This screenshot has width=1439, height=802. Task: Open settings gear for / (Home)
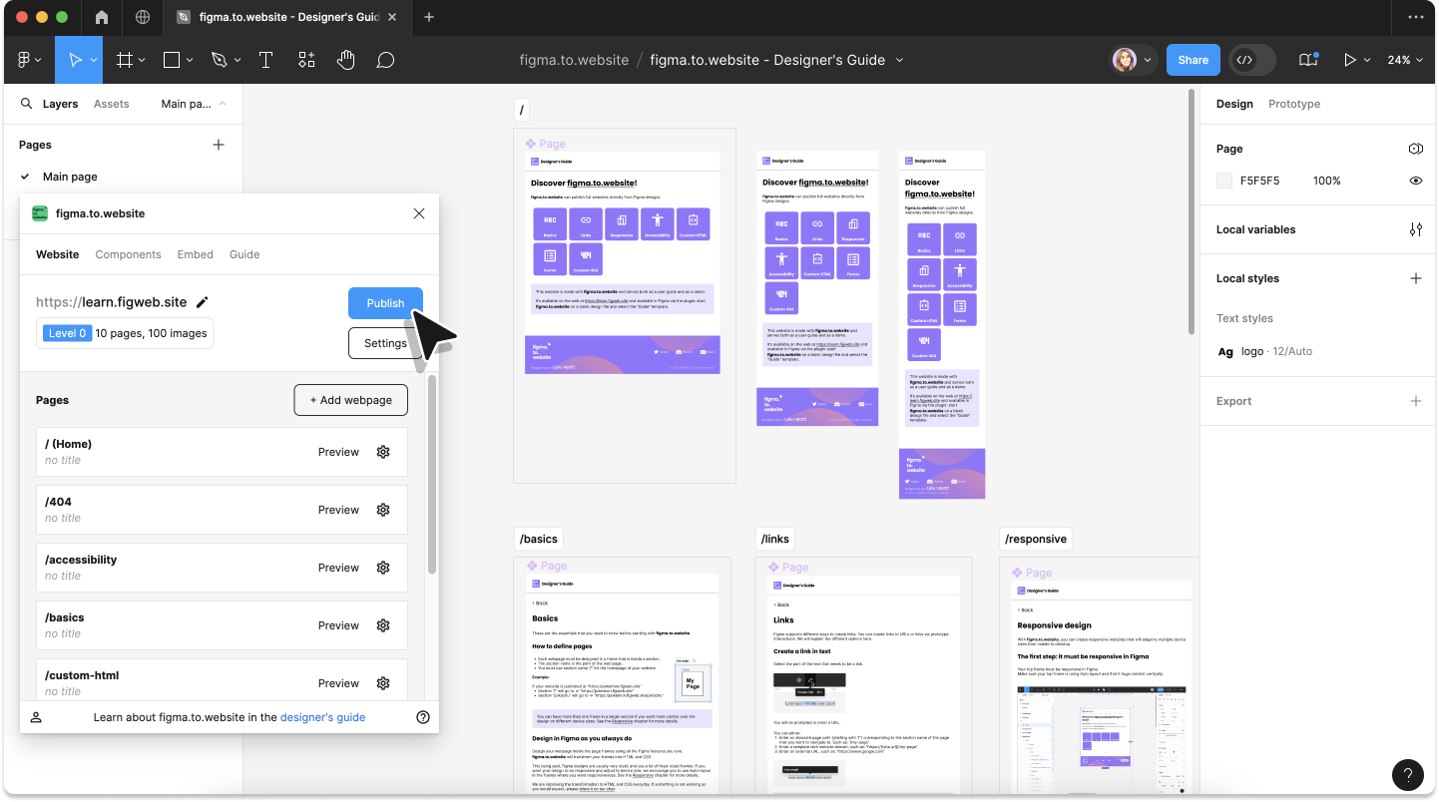[383, 452]
